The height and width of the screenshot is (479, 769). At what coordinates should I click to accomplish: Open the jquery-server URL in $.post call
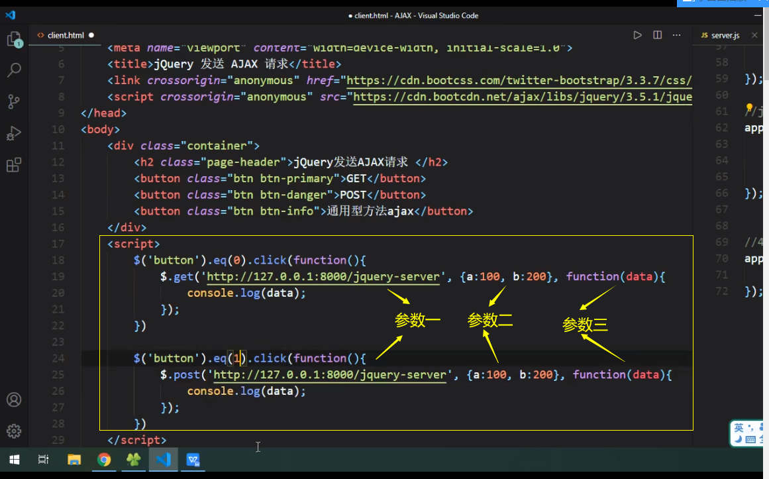point(330,375)
